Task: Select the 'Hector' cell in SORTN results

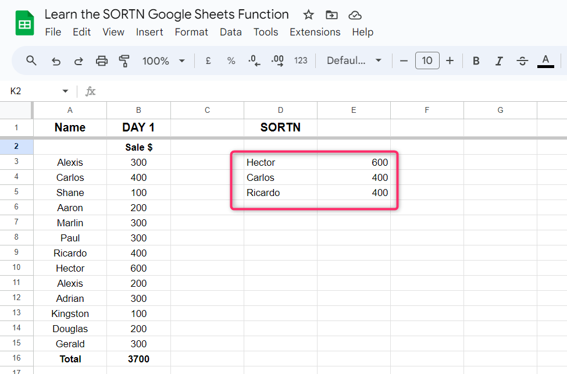Action: tap(281, 162)
